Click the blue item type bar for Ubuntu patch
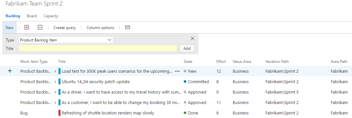Screen dimensions: 352x118 pyautogui.click(x=59, y=82)
